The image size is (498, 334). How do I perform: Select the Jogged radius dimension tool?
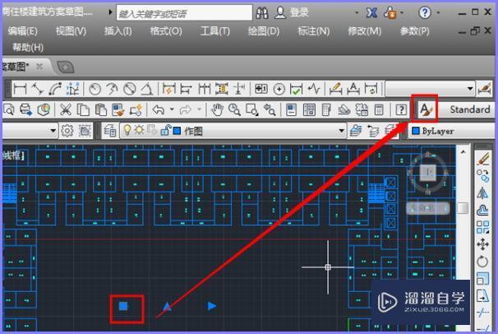(112, 90)
